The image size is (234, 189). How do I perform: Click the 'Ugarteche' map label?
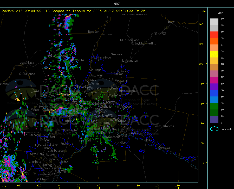(70, 130)
